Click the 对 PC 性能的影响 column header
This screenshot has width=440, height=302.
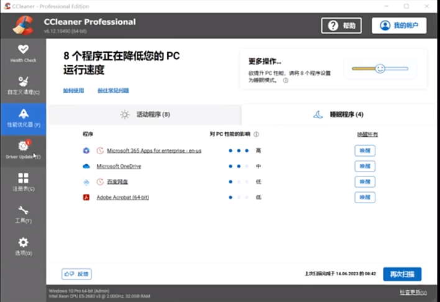tap(230, 134)
